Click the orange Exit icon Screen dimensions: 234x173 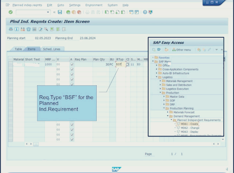pyautogui.click(x=73, y=12)
